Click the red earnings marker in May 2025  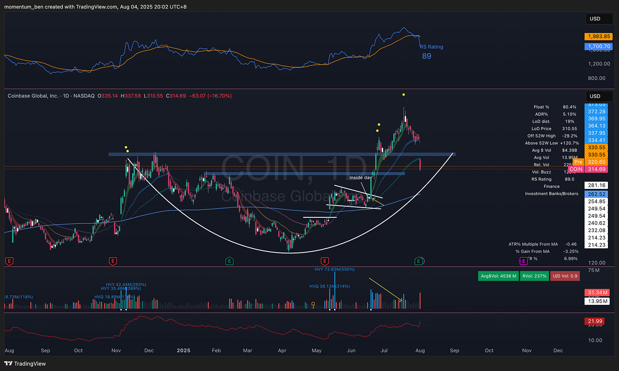tap(324, 261)
